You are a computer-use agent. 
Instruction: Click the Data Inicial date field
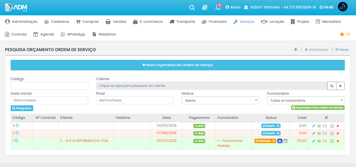coord(49,100)
